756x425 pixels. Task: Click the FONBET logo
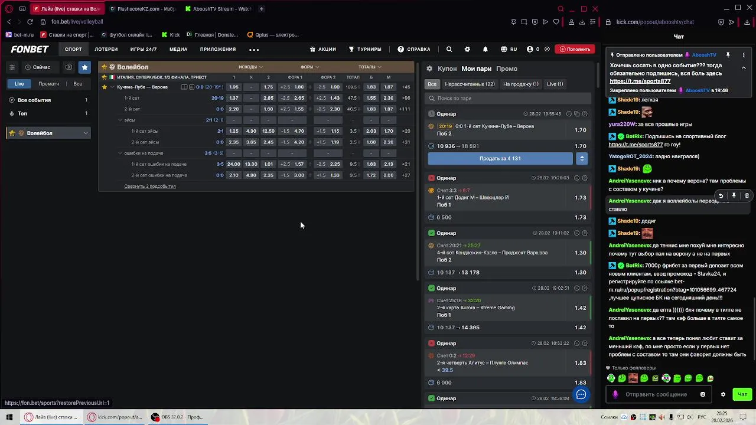[30, 49]
